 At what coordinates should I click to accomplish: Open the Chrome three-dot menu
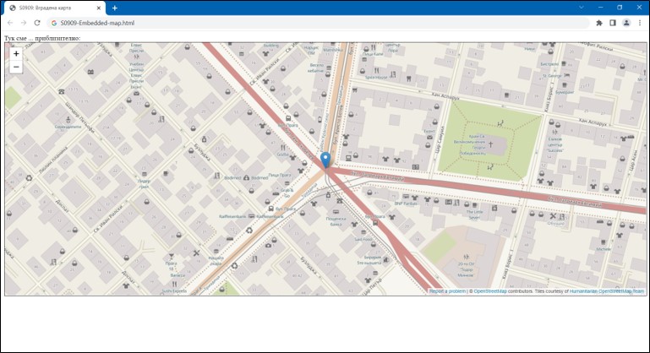[x=640, y=23]
